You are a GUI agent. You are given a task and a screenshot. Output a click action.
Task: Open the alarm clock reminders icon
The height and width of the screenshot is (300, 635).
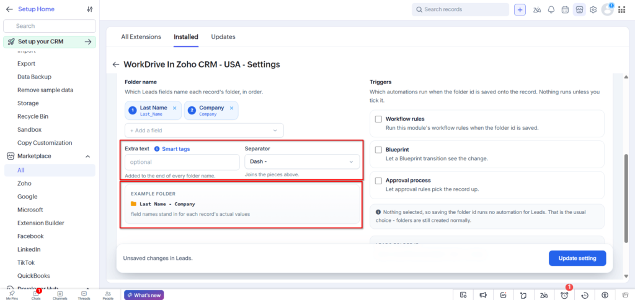564,295
